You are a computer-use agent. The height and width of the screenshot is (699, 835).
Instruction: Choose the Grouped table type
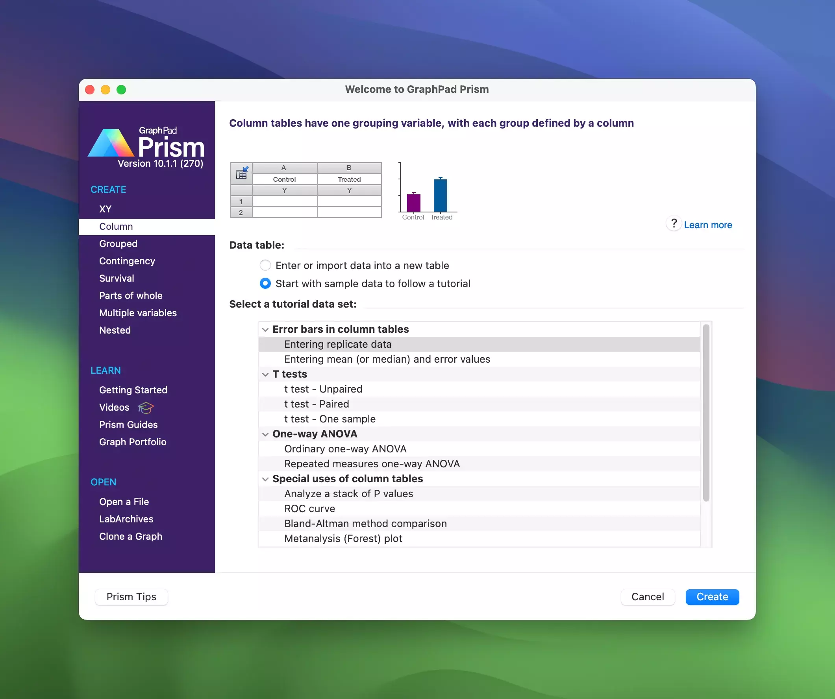pyautogui.click(x=118, y=243)
